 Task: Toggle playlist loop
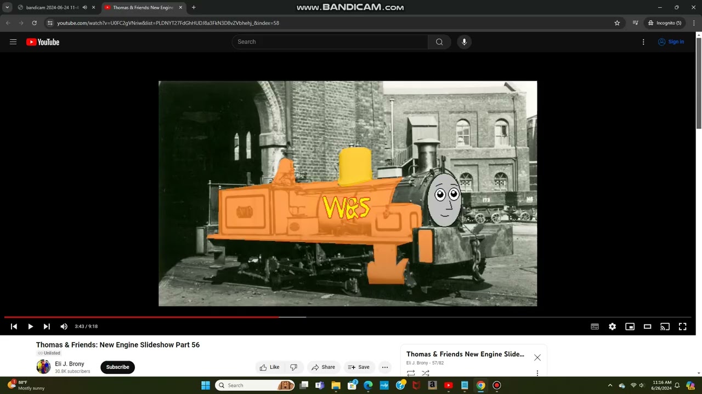point(411,373)
